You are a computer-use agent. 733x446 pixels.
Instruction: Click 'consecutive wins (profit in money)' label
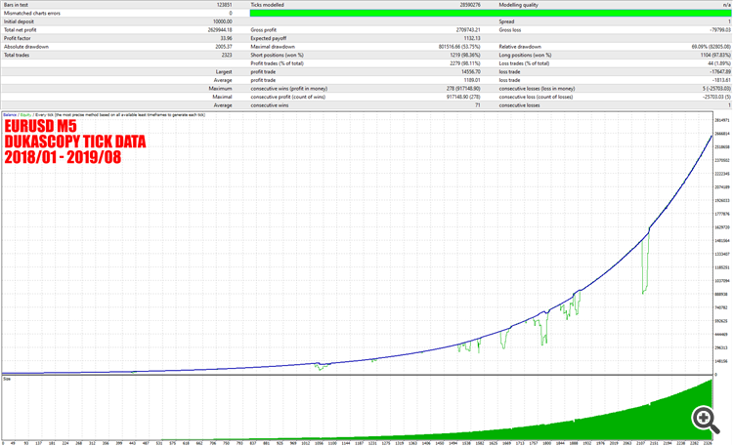coord(289,89)
